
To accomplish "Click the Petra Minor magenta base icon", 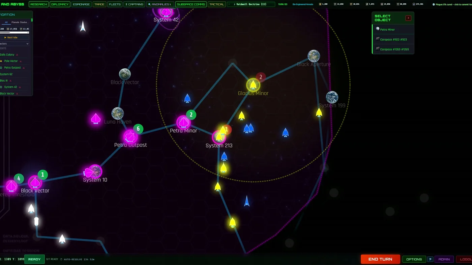I will tap(183, 122).
